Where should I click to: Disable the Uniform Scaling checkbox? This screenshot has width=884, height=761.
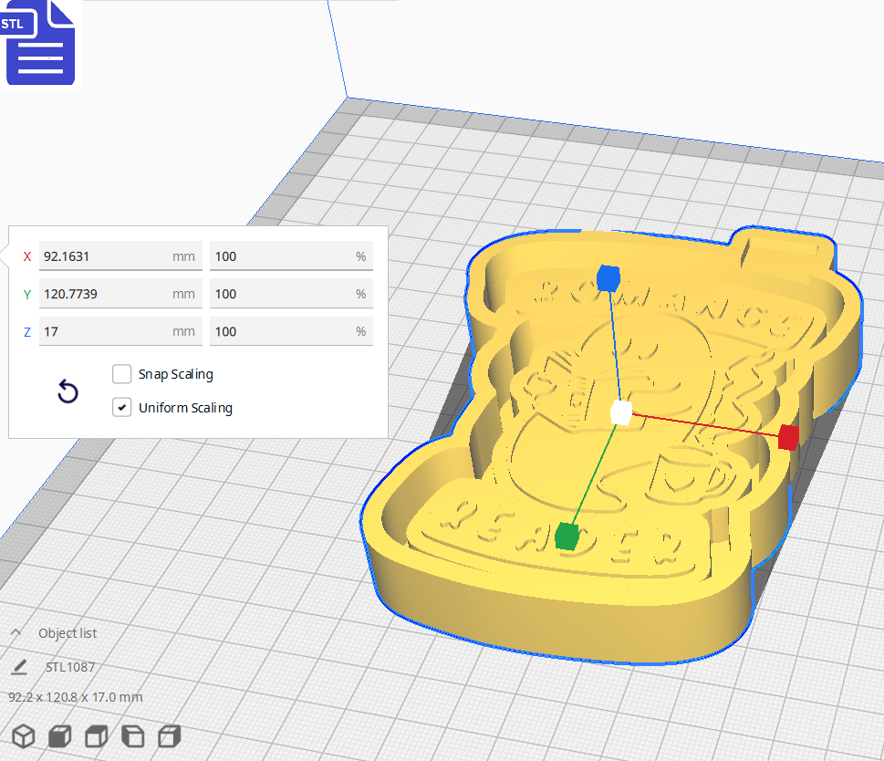point(121,408)
